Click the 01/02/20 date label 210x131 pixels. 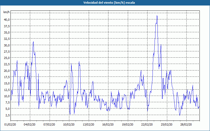[10, 124]
